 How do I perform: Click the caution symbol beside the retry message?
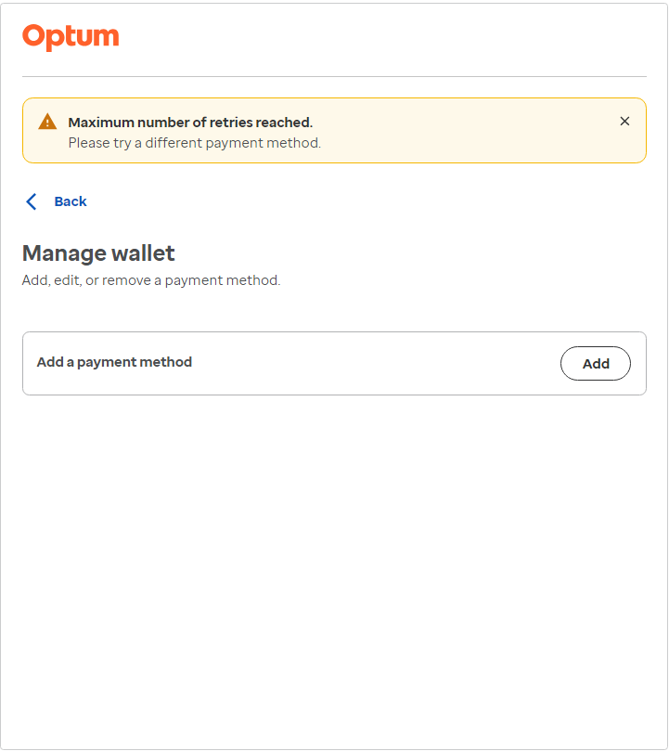pos(46,121)
